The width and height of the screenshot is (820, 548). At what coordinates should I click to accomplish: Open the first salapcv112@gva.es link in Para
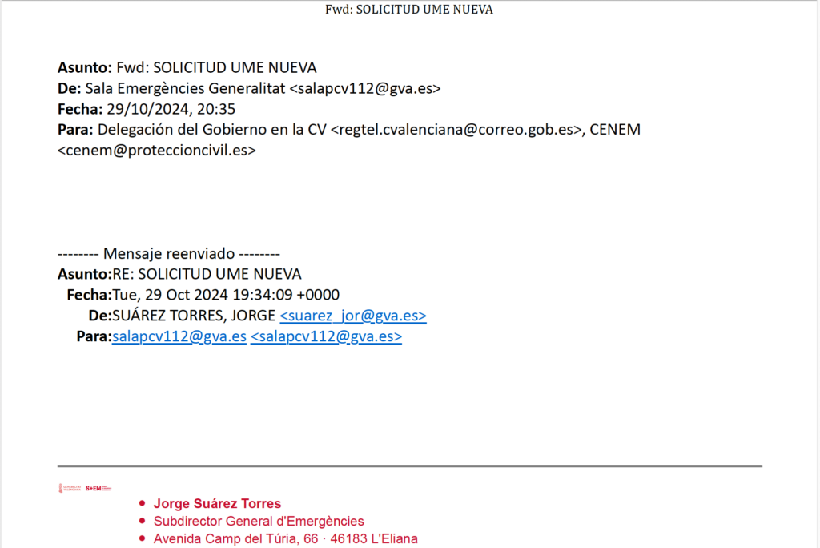[x=179, y=336]
